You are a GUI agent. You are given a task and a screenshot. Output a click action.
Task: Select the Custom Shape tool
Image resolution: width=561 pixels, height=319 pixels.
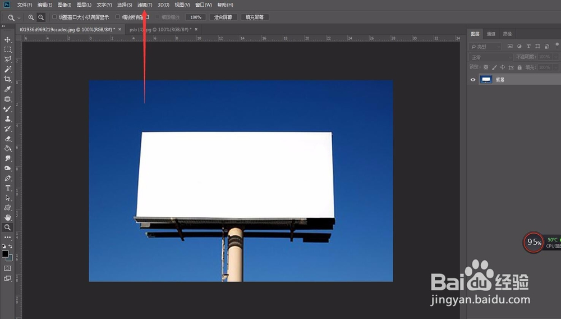tap(7, 208)
